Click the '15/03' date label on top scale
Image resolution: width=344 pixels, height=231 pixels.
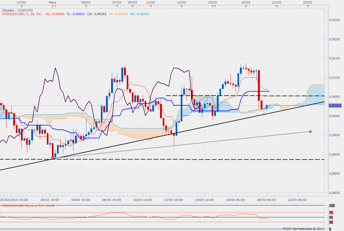coord(212,2)
